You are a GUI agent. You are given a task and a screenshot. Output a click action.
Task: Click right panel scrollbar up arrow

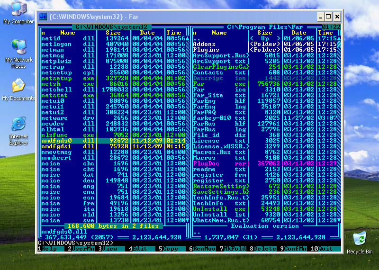click(x=339, y=38)
